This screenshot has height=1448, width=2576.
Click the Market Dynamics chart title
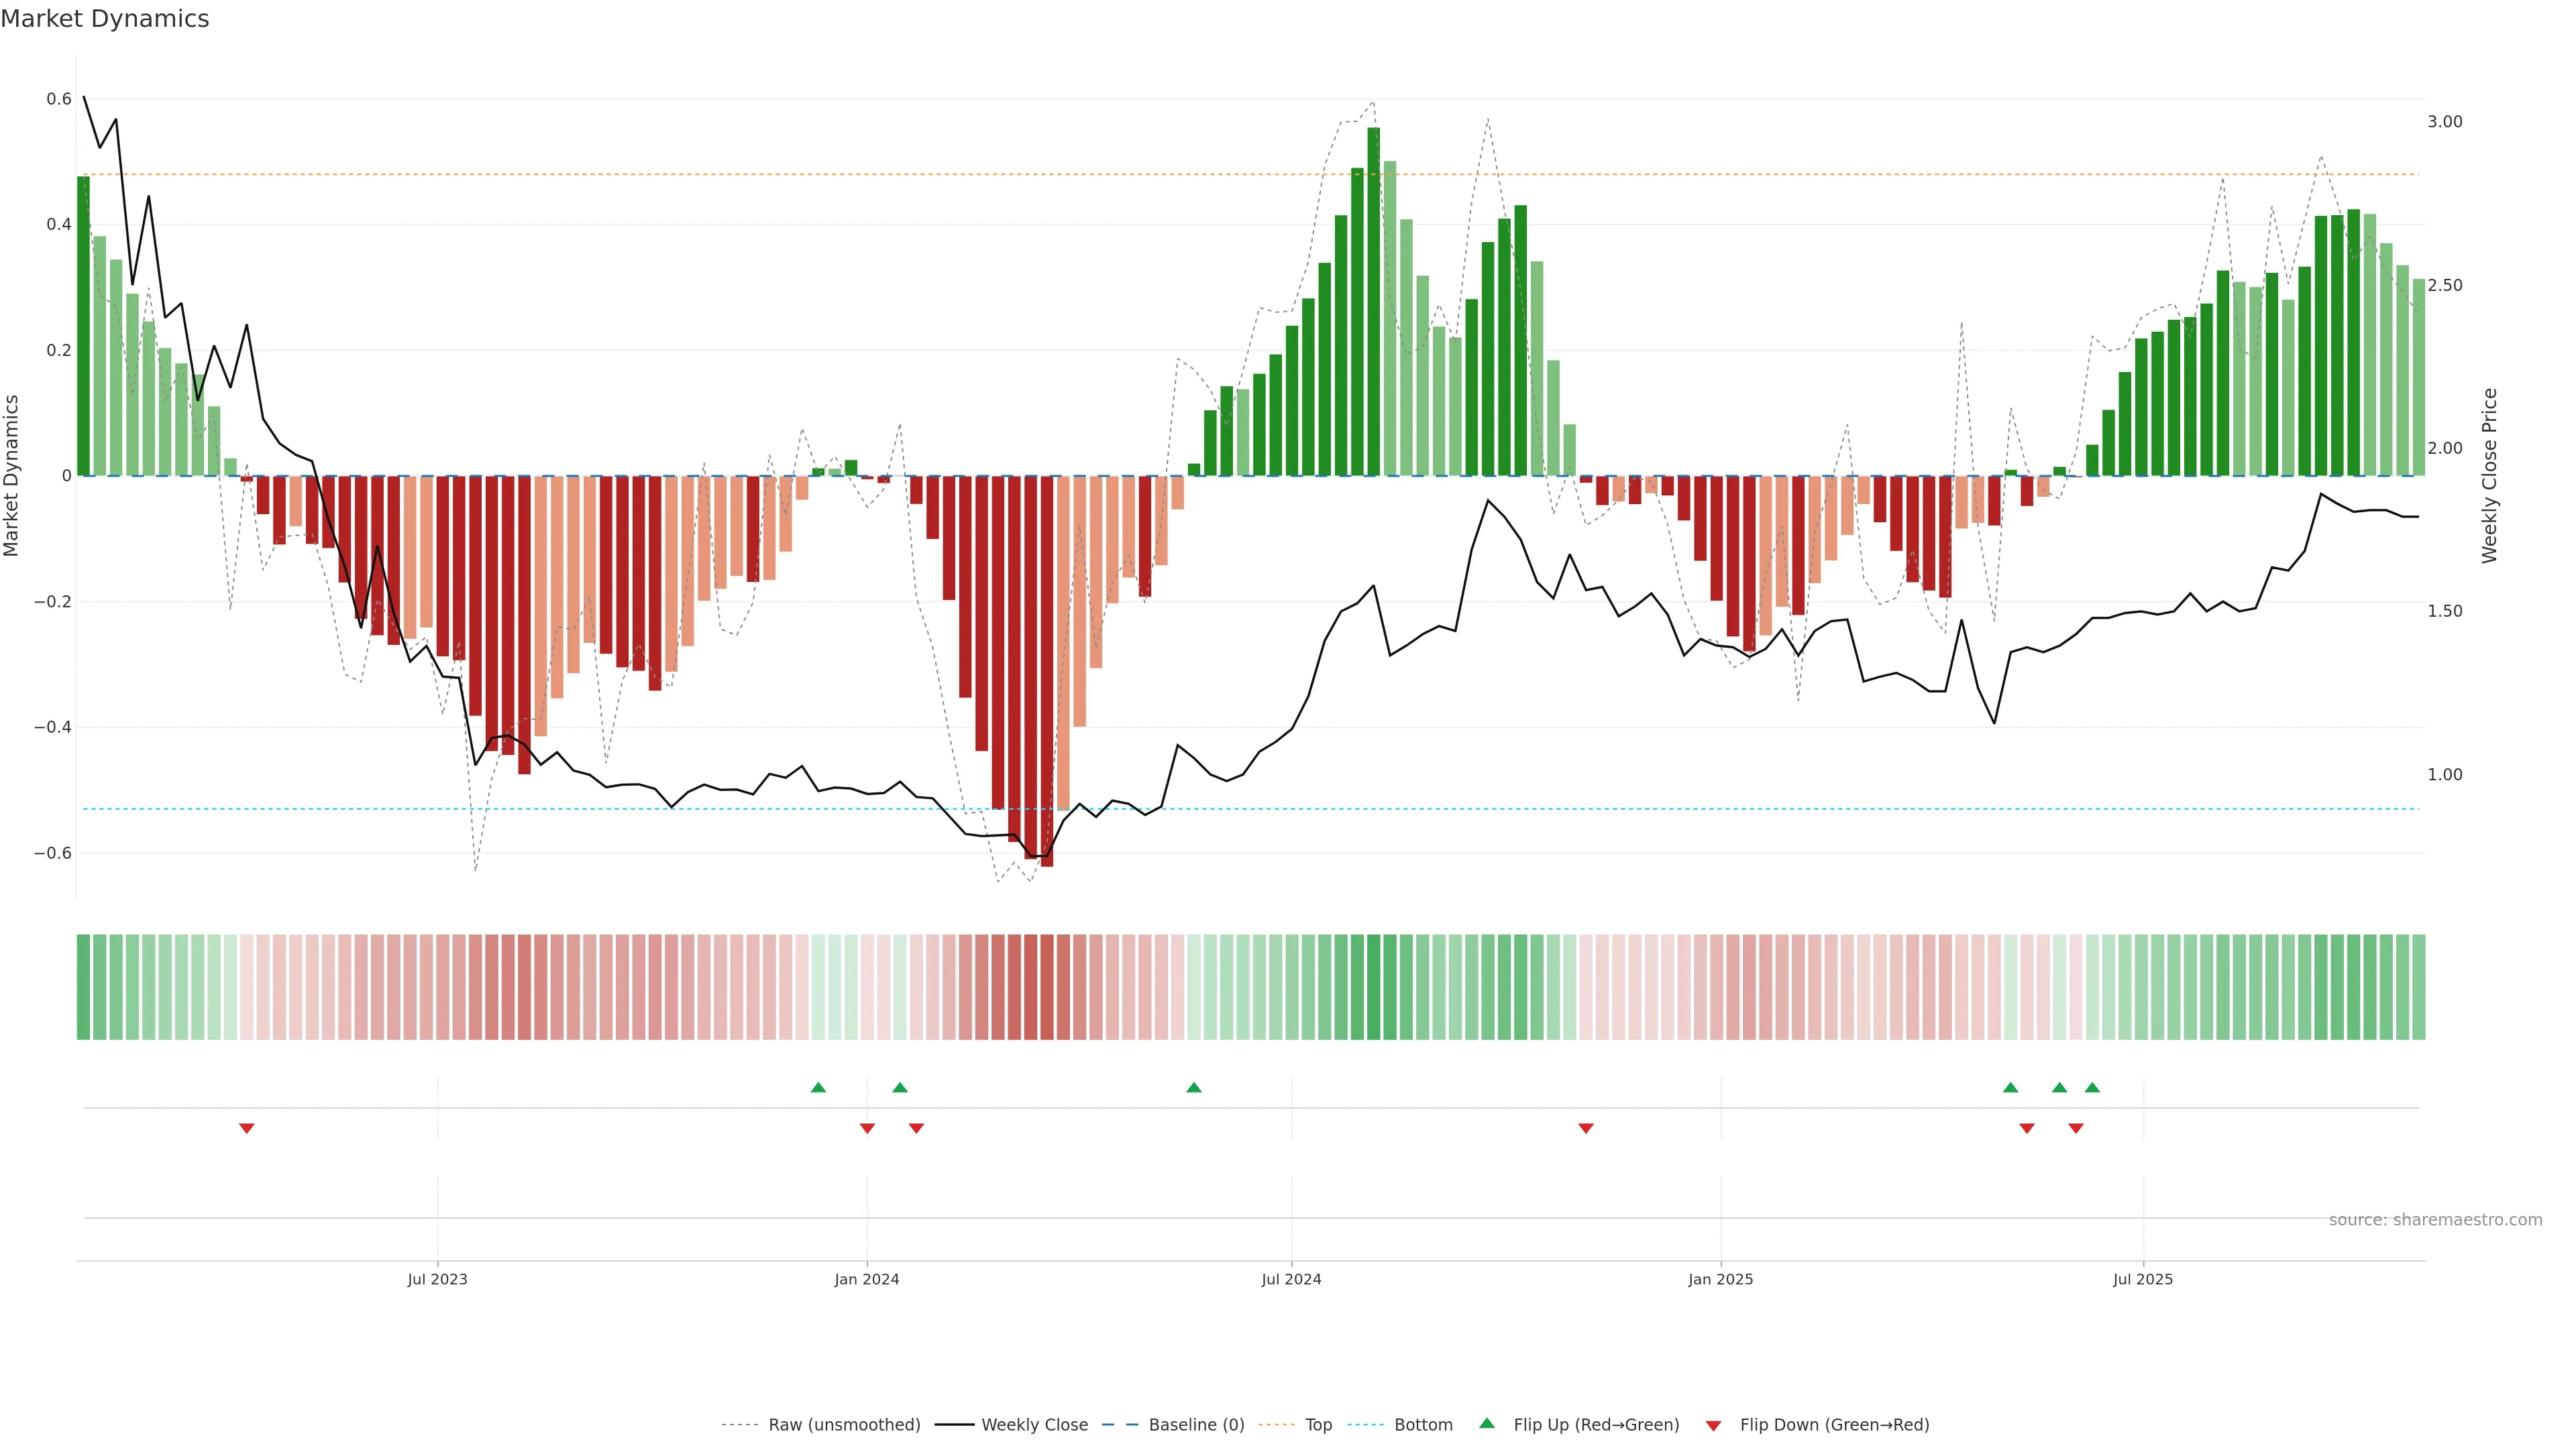point(105,19)
